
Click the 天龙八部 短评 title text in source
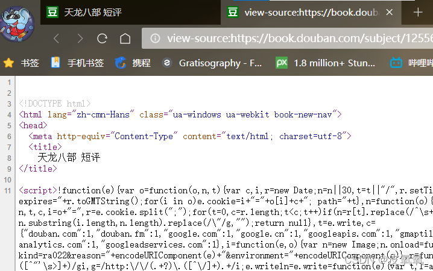69,158
